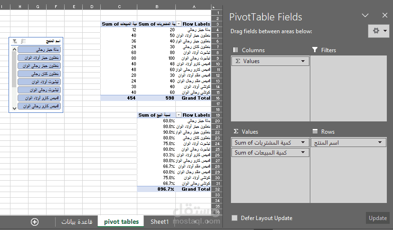Select slicer item قميص كارو أولاد الوان

click(39, 98)
